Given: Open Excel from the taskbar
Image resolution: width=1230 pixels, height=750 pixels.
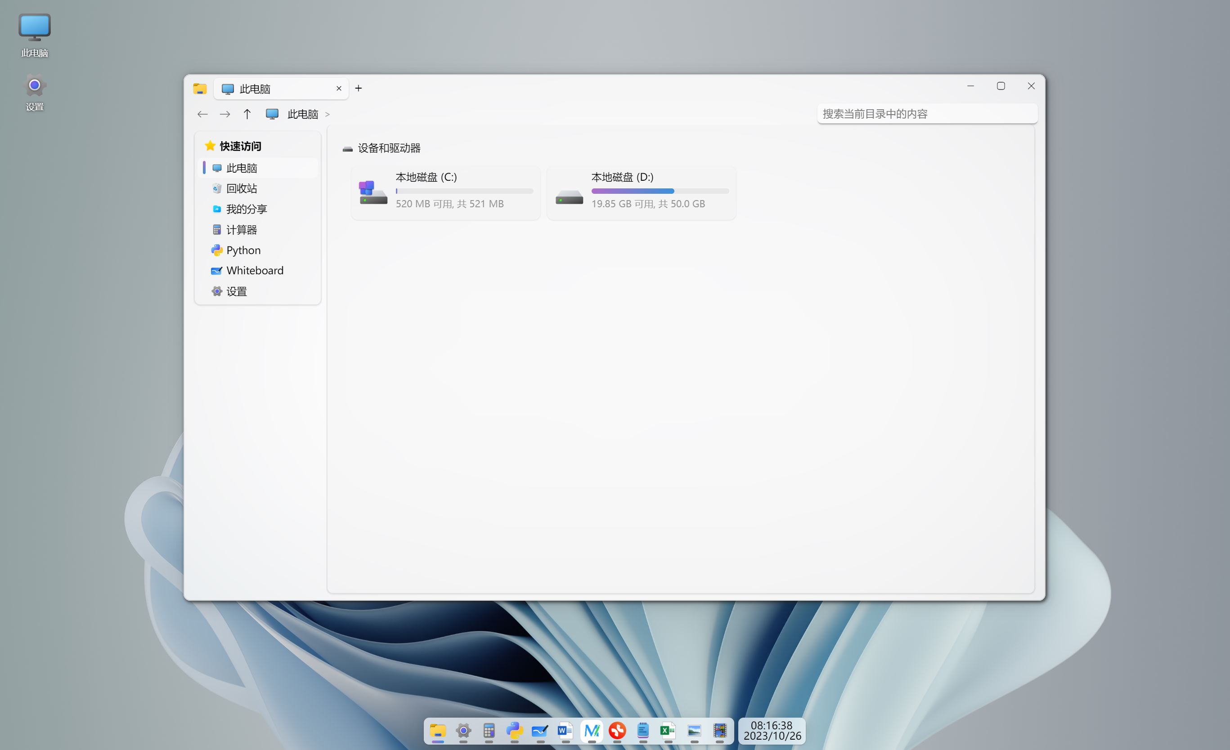Looking at the screenshot, I should (668, 732).
